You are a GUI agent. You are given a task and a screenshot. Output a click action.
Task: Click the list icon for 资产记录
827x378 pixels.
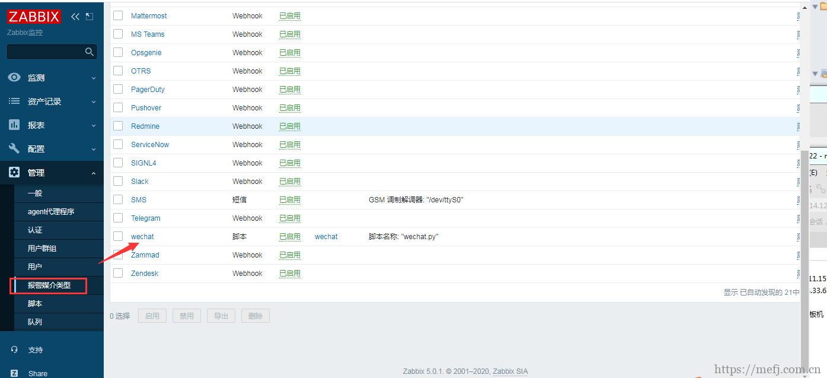(14, 101)
